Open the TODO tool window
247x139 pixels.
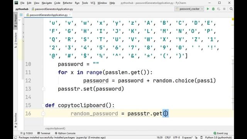[27, 133]
